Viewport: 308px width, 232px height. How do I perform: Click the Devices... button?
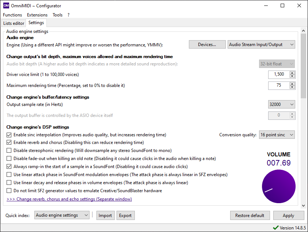(x=207, y=45)
